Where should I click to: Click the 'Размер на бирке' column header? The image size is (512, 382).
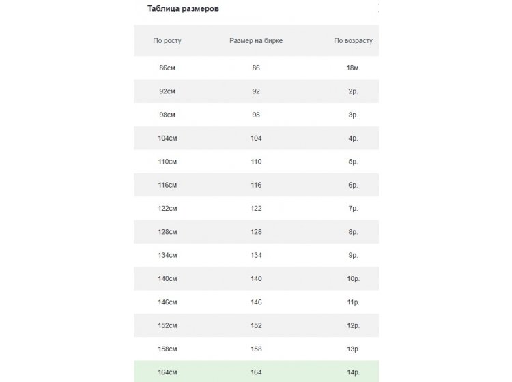[x=256, y=41]
